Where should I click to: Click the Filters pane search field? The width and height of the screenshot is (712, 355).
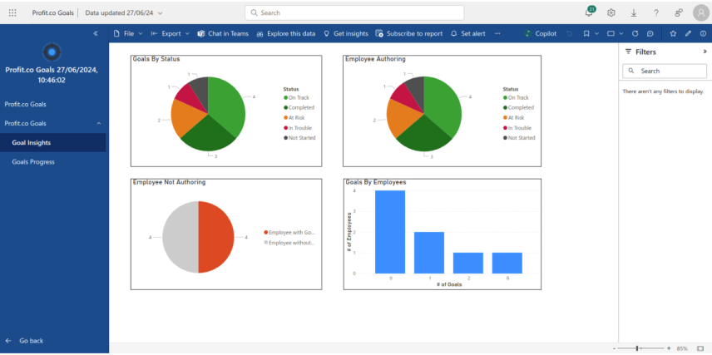coord(665,71)
